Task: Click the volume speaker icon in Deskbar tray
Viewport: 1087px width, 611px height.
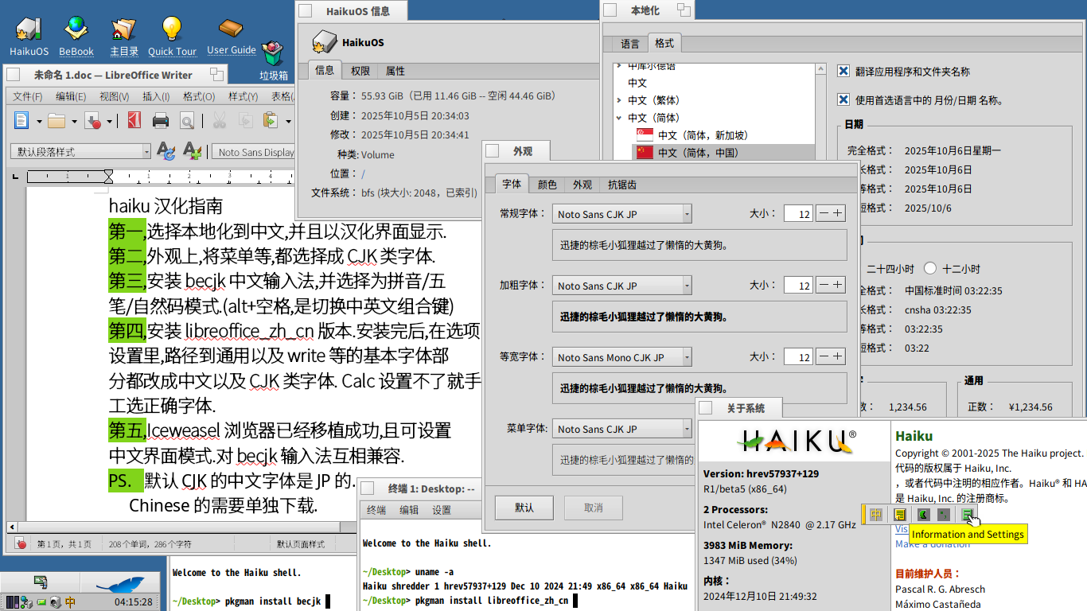Action: point(55,602)
